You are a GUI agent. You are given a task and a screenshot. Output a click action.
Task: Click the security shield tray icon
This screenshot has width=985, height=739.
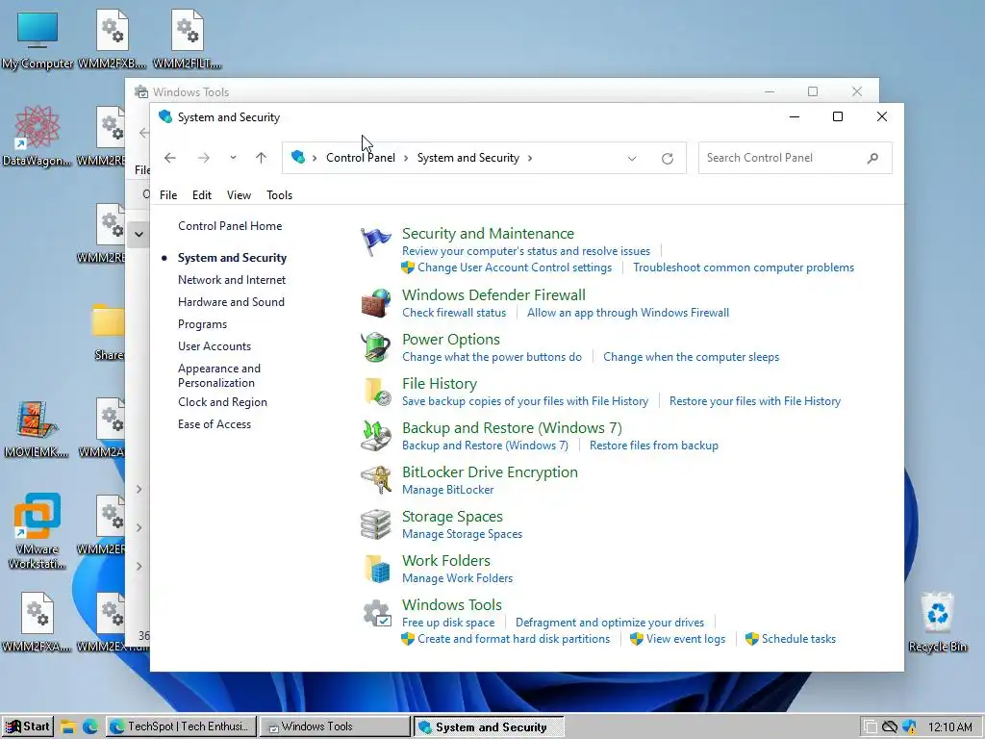point(909,727)
